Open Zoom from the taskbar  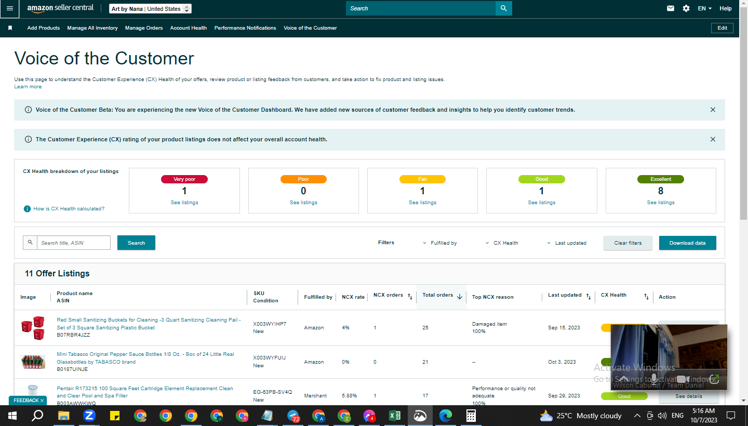(89, 416)
